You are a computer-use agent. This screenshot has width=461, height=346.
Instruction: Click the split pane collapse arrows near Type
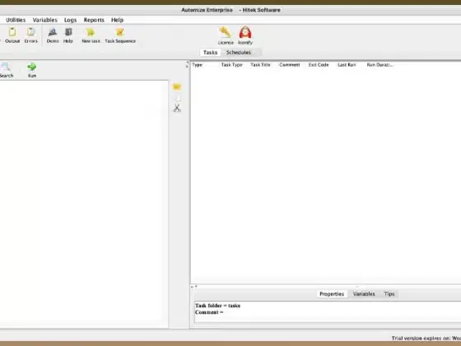coord(187,64)
